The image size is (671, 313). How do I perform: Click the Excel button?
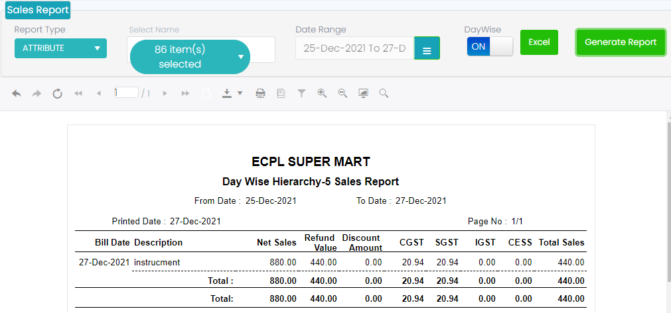[x=539, y=42]
